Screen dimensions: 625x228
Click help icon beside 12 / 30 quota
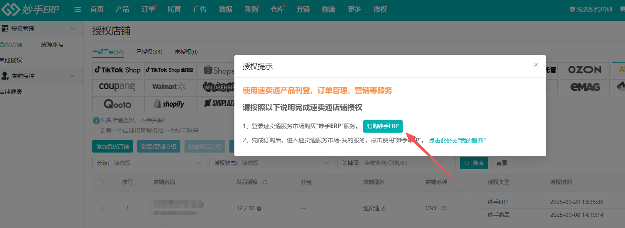click(259, 209)
